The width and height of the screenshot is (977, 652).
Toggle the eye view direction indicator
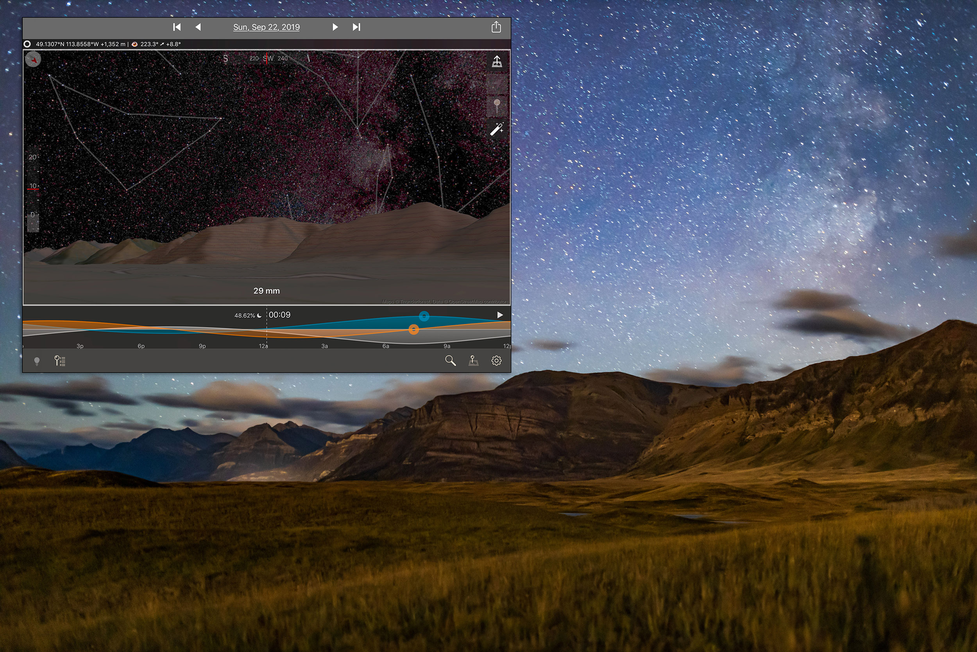[134, 44]
